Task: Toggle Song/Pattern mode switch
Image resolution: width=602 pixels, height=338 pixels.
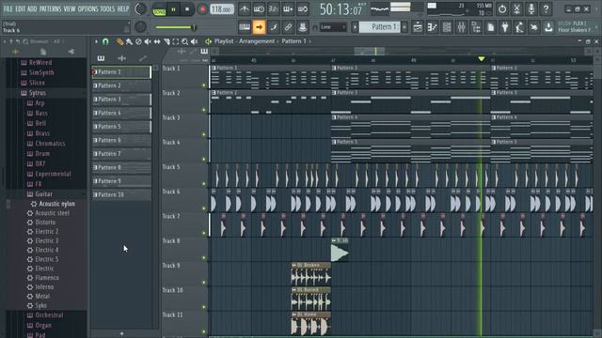Action: (x=159, y=10)
